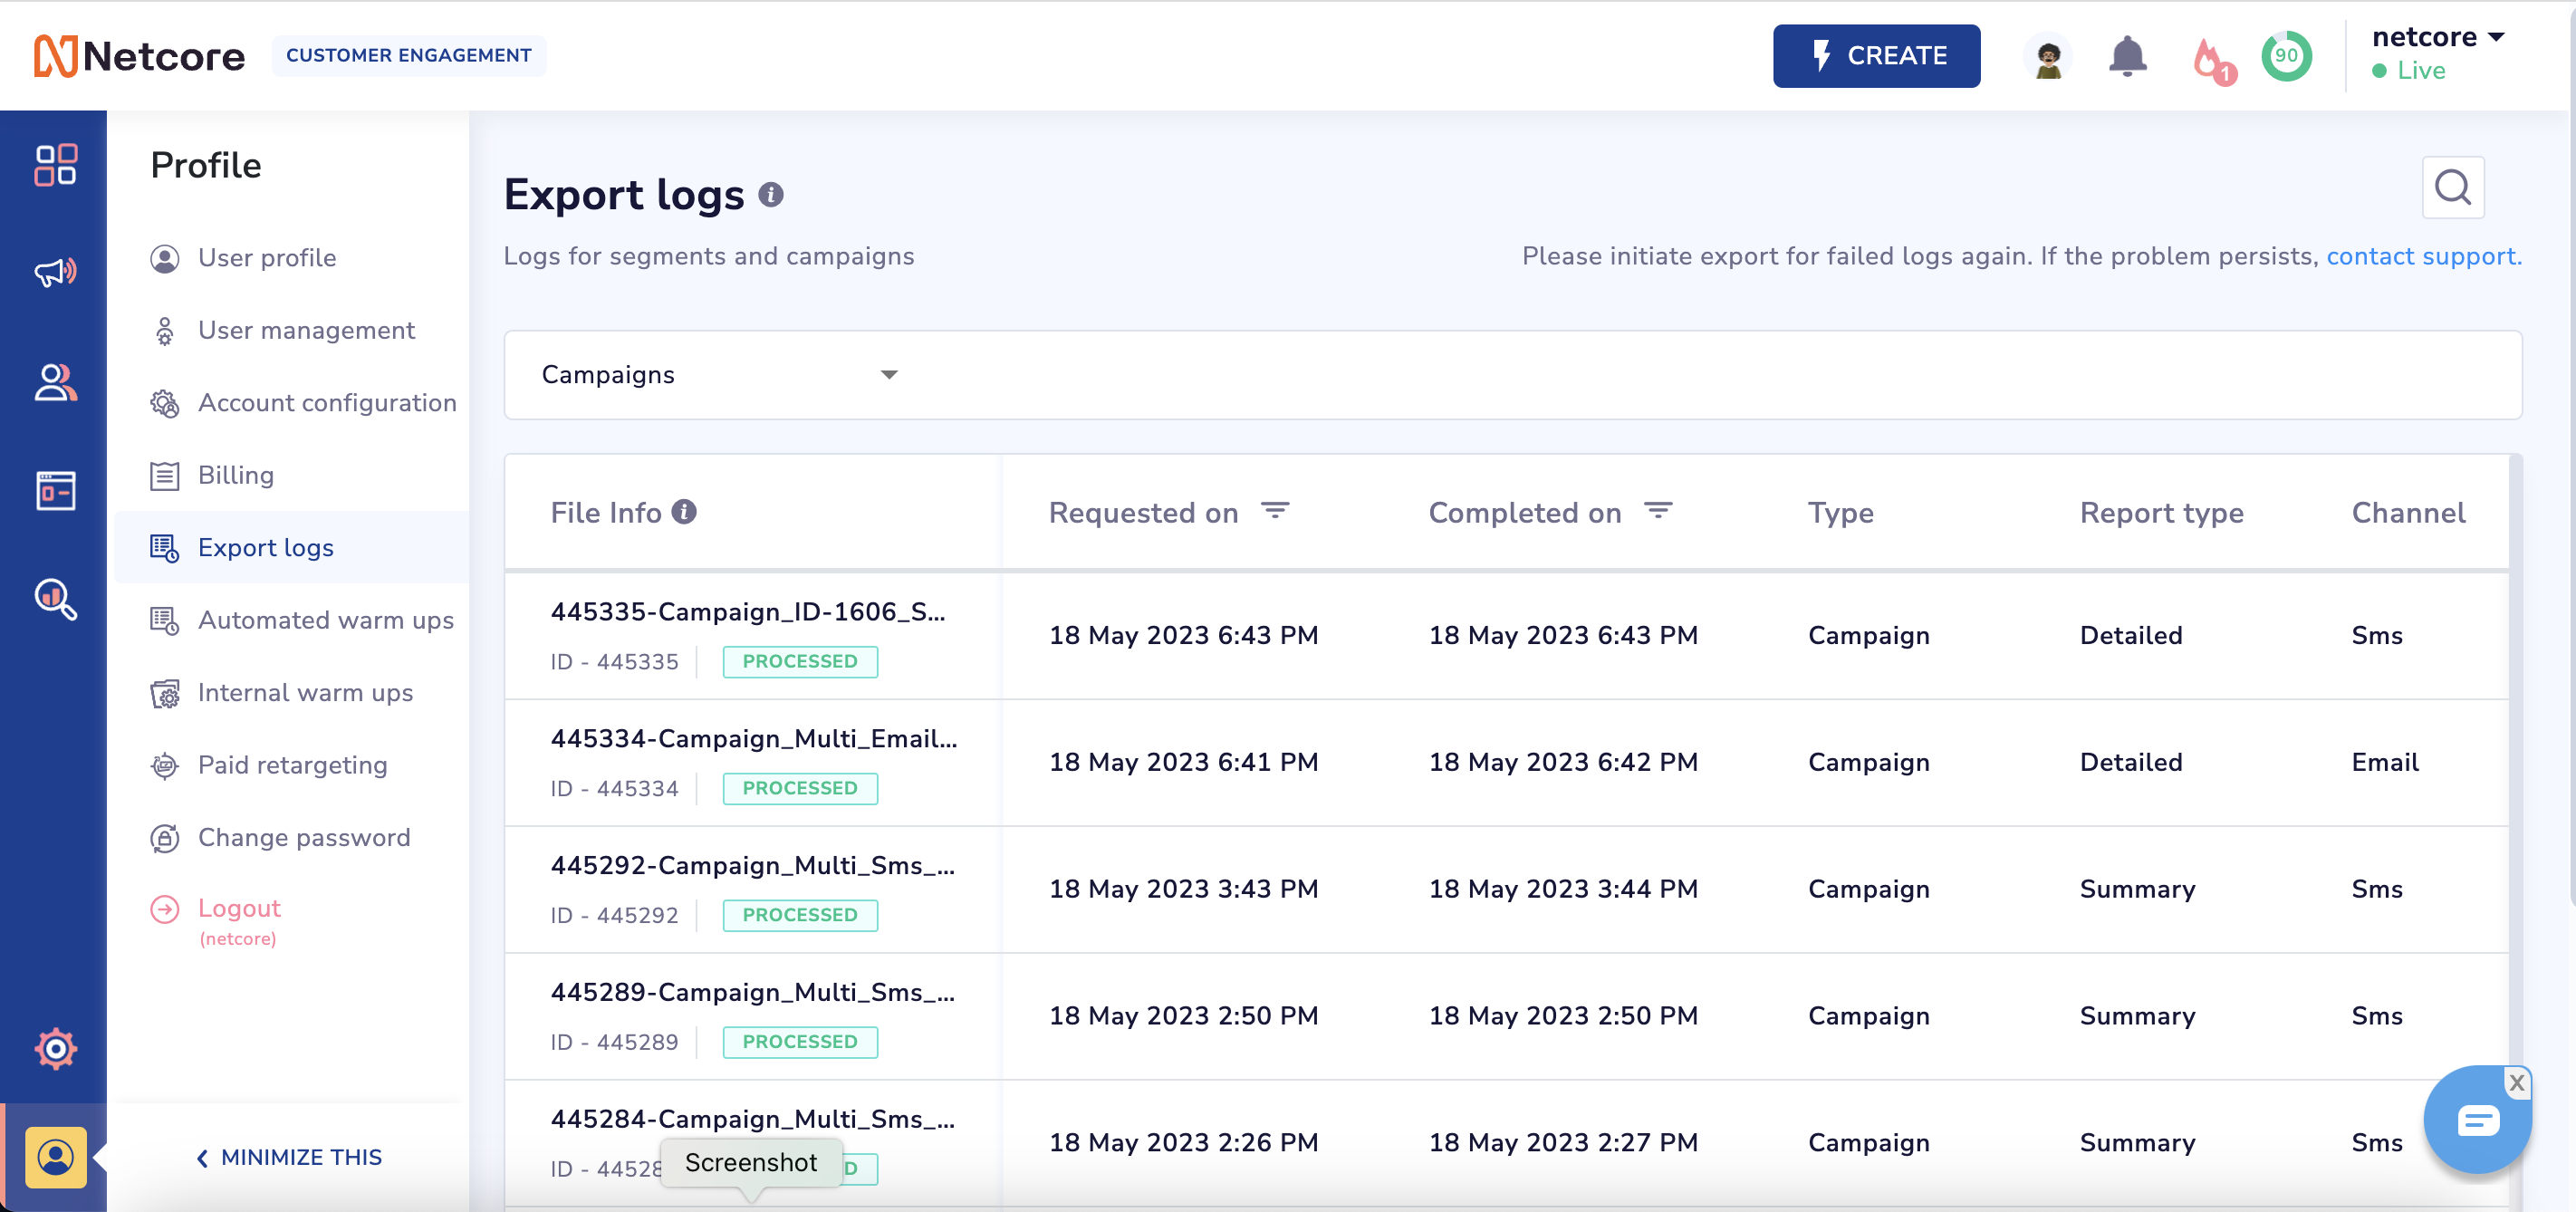
Task: Go to User management menu item
Action: click(305, 330)
